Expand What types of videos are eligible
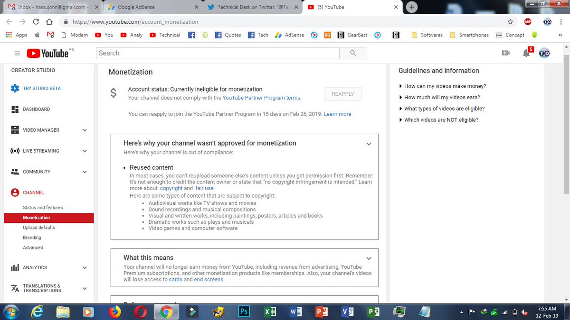Viewport: 570px width, 320px height. pyautogui.click(x=442, y=109)
